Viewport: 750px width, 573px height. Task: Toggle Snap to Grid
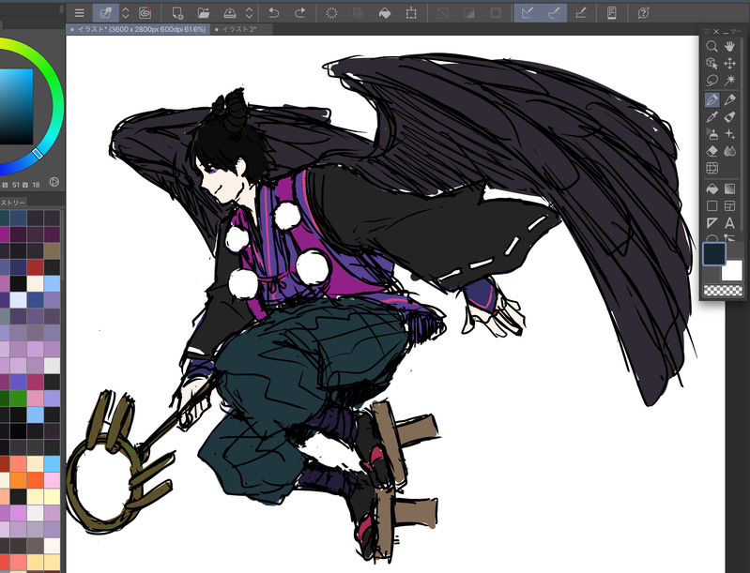click(x=581, y=13)
